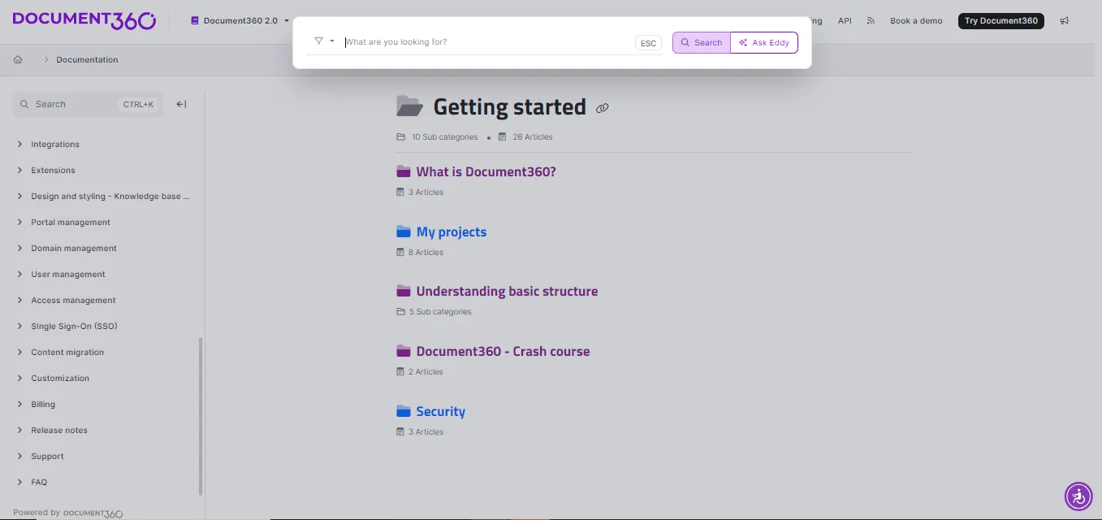Click the ESC key badge in search
This screenshot has height=520, width=1102.
(648, 43)
